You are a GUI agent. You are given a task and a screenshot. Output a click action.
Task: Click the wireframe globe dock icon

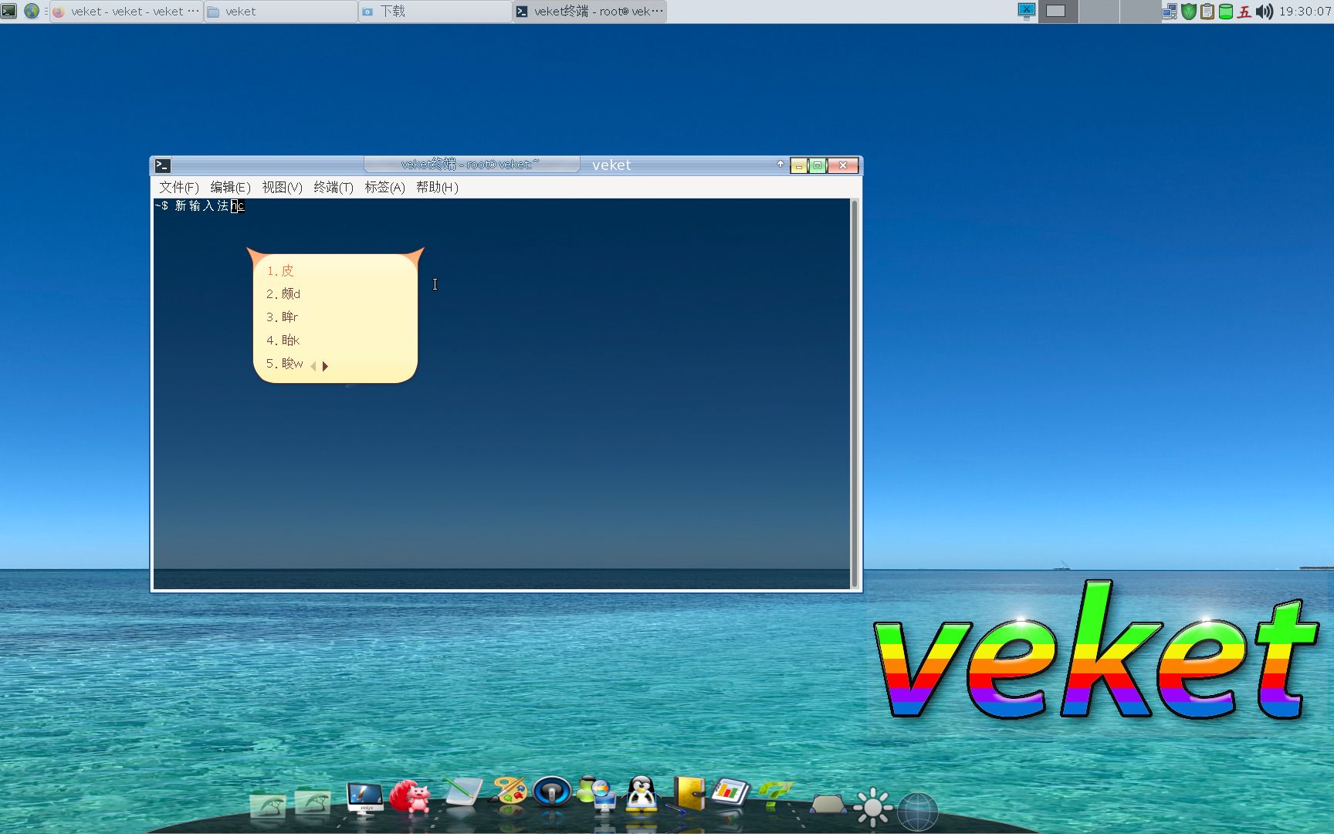[918, 812]
